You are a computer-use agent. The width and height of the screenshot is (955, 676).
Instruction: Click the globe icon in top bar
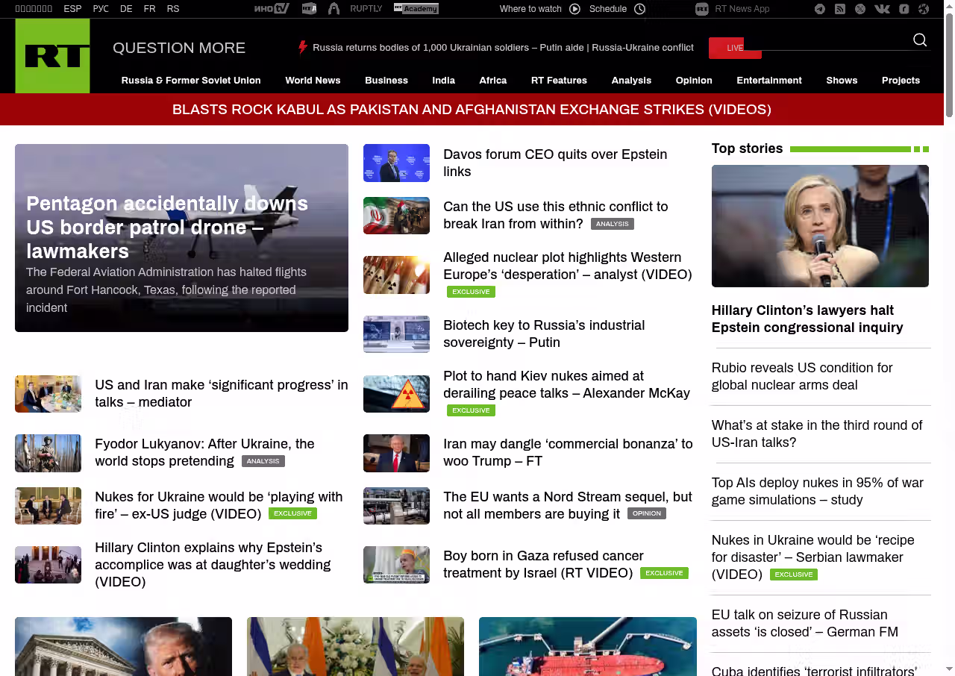[x=924, y=9]
